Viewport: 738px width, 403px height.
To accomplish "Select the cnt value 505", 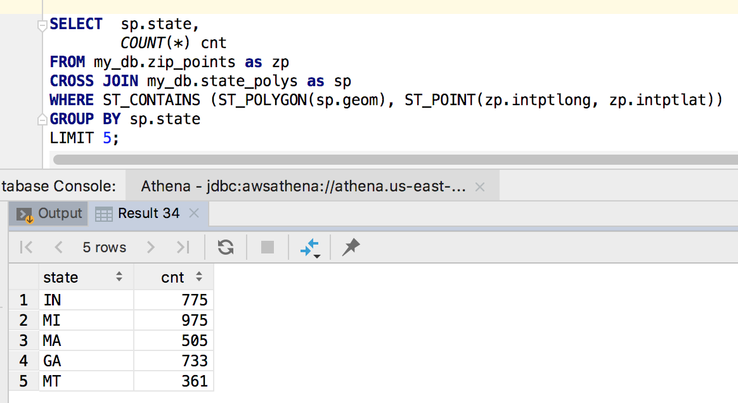I will click(x=174, y=340).
